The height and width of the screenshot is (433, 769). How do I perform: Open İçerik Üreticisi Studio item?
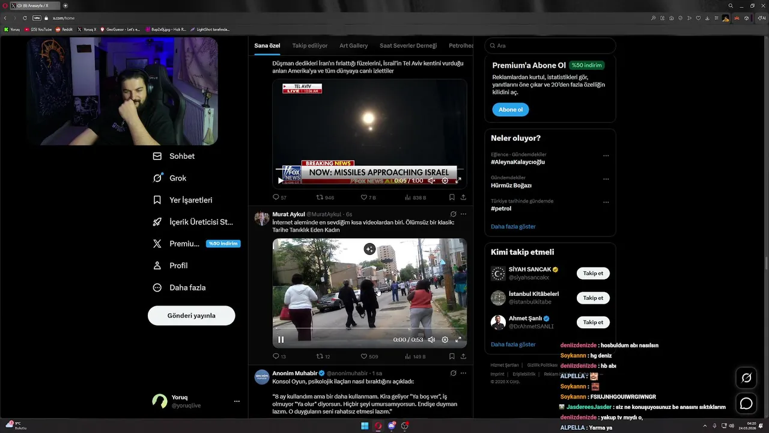[x=192, y=222]
